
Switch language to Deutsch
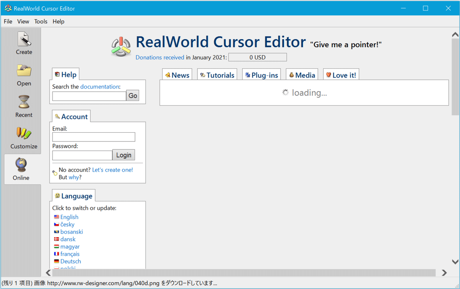71,261
